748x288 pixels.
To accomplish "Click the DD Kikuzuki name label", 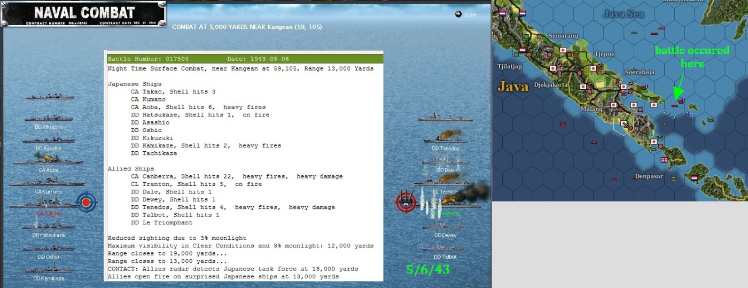I will tap(49, 127).
